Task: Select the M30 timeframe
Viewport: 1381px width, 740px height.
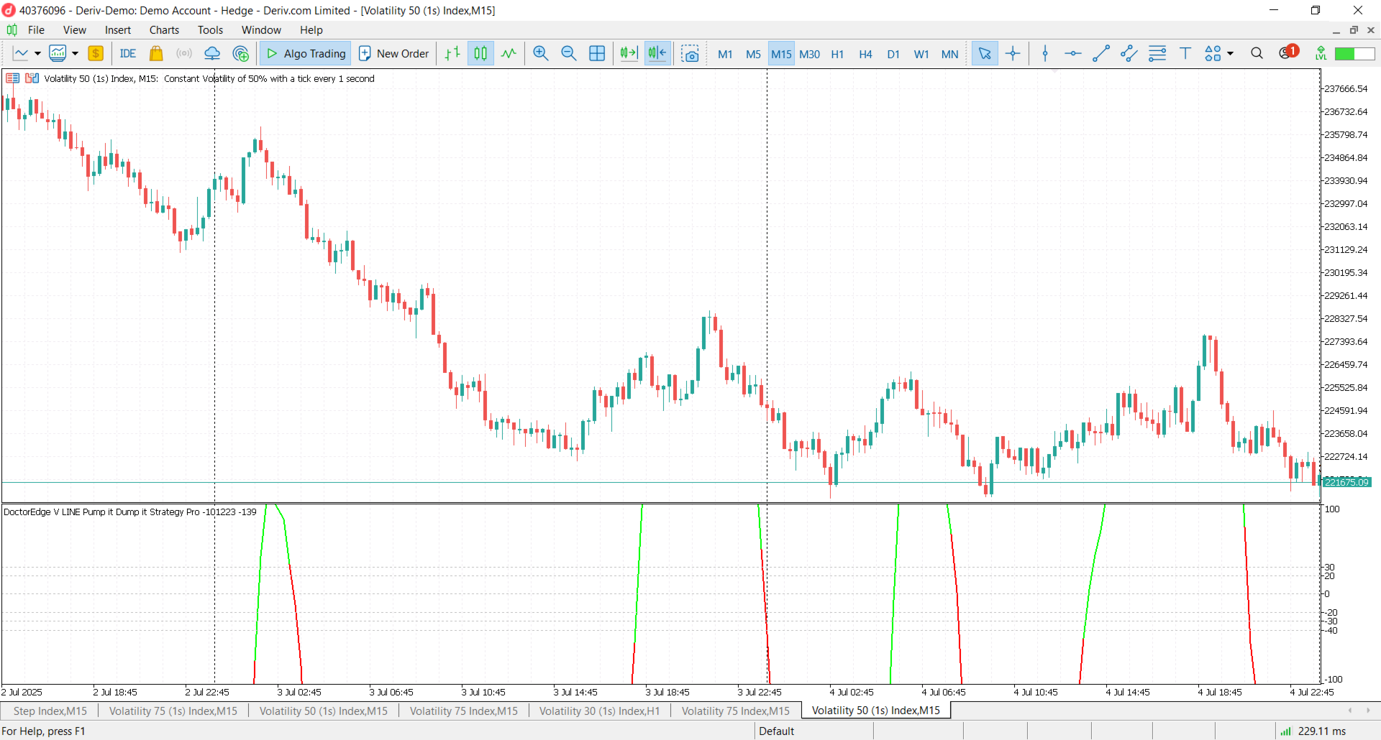Action: 809,55
